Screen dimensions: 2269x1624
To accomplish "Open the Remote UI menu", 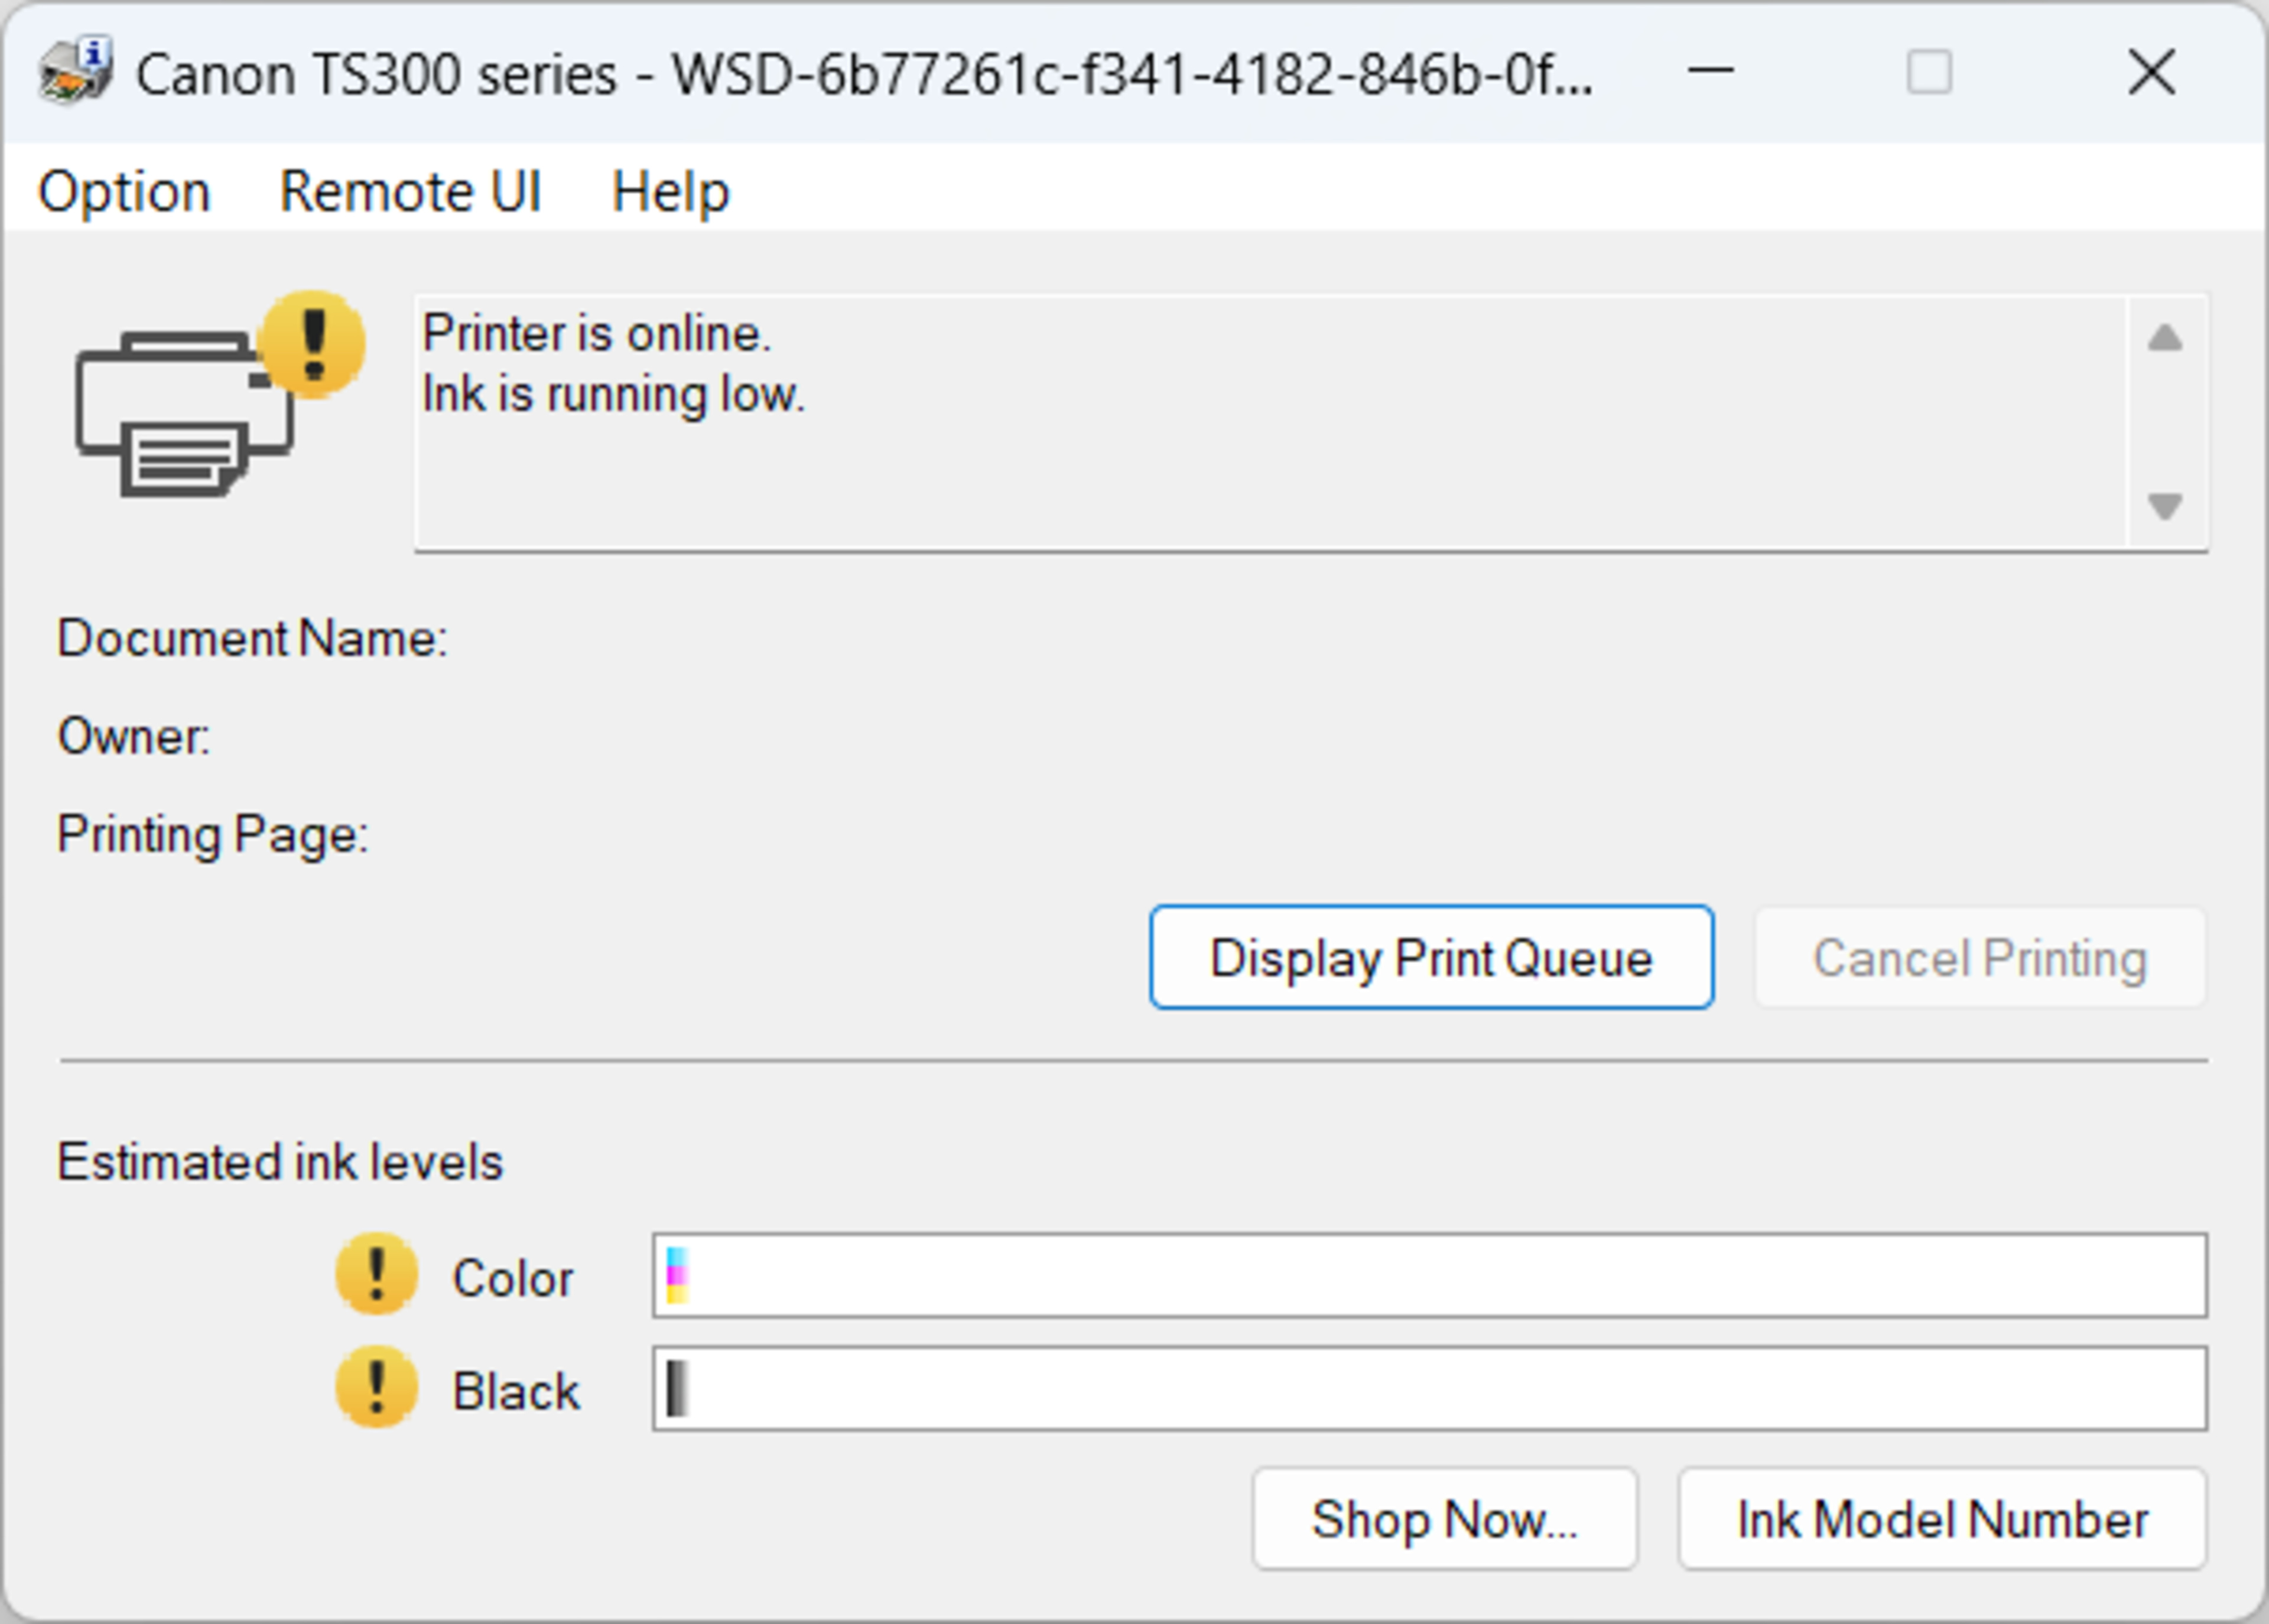I will point(410,191).
